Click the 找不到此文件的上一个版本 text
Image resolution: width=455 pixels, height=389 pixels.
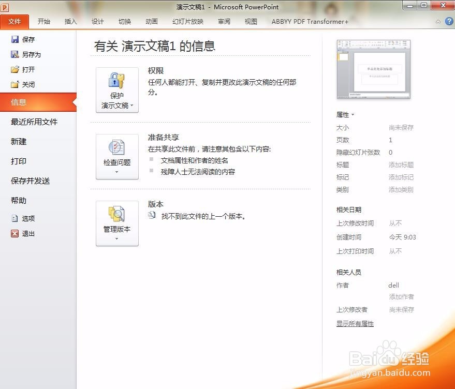204,216
